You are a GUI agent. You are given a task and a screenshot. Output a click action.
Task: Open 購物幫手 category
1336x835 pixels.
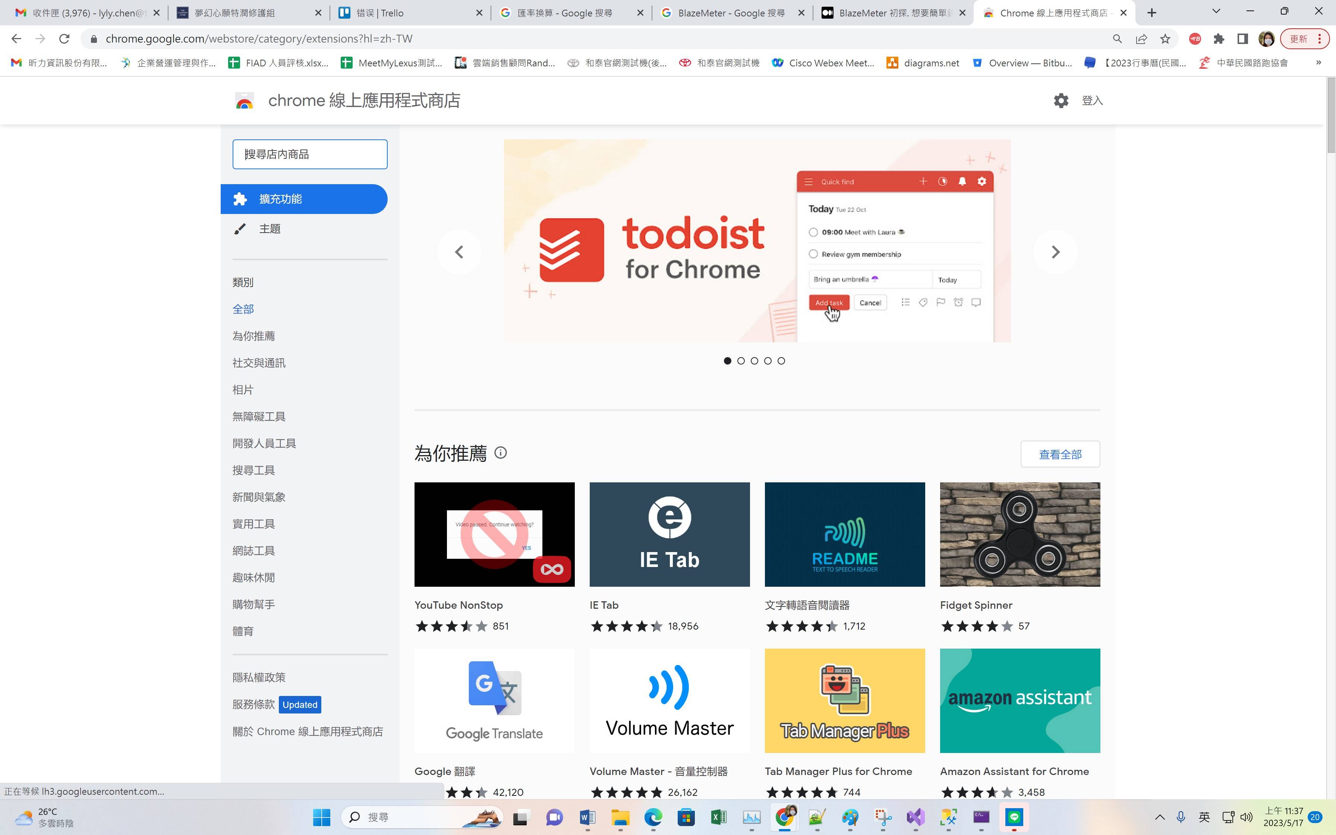pyautogui.click(x=253, y=604)
